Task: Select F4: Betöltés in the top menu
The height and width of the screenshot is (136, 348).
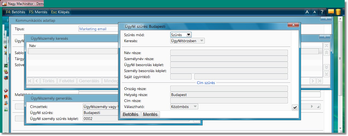Action: [16, 12]
